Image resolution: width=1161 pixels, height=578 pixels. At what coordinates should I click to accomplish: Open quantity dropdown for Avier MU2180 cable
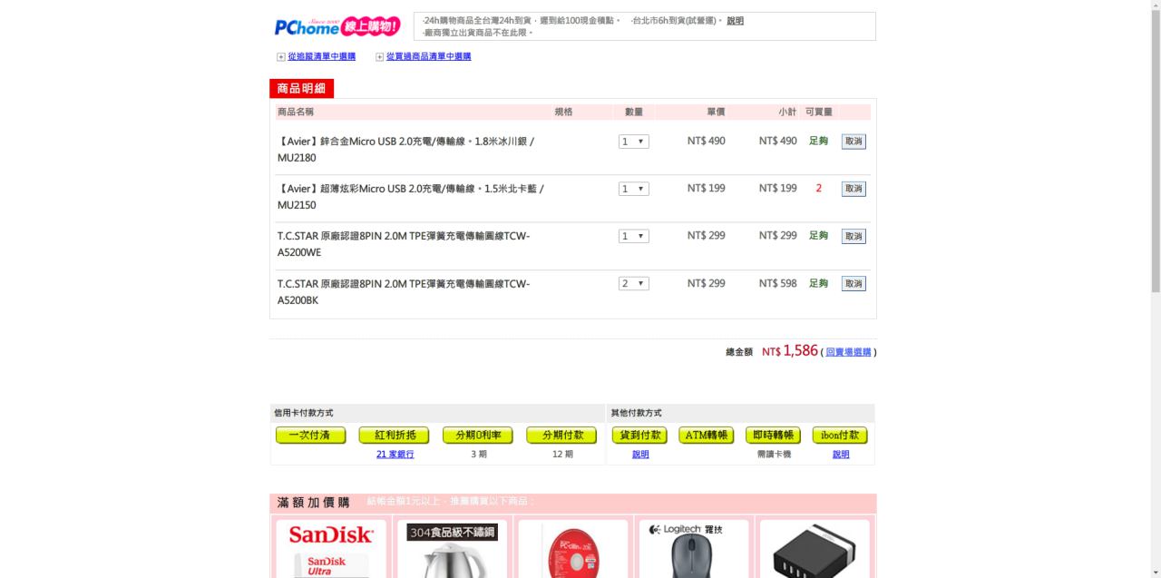point(634,142)
